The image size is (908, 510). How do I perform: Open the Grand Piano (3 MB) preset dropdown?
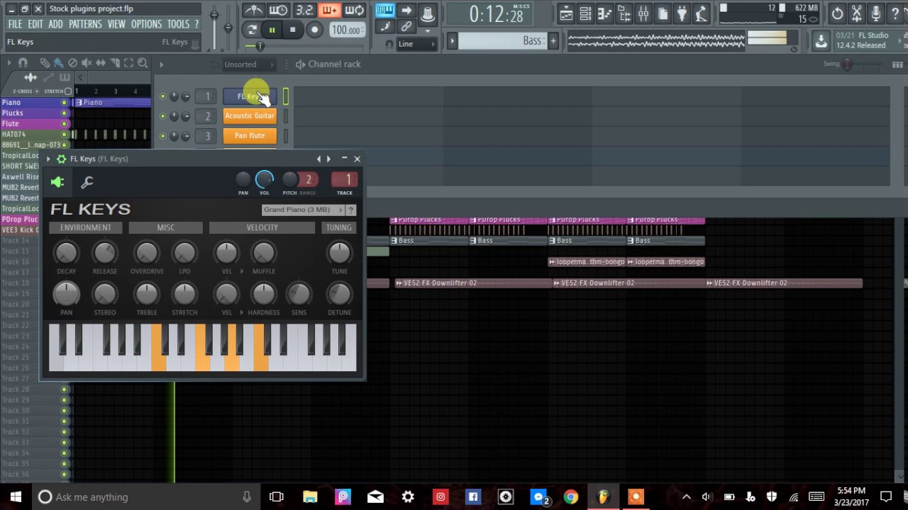[x=302, y=210]
